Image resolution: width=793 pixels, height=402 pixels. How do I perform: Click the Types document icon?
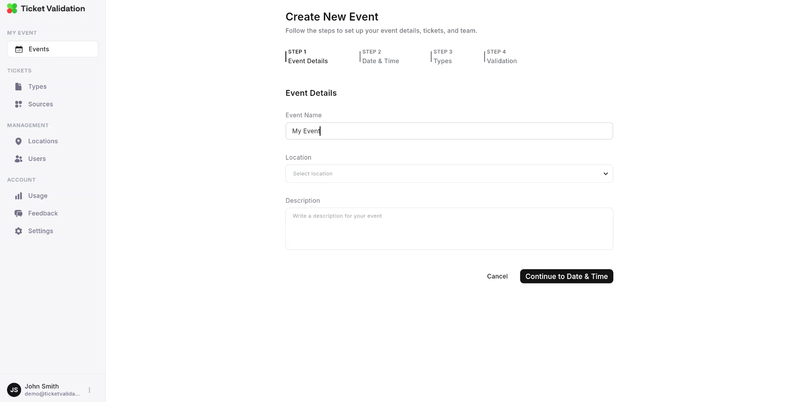pos(18,87)
